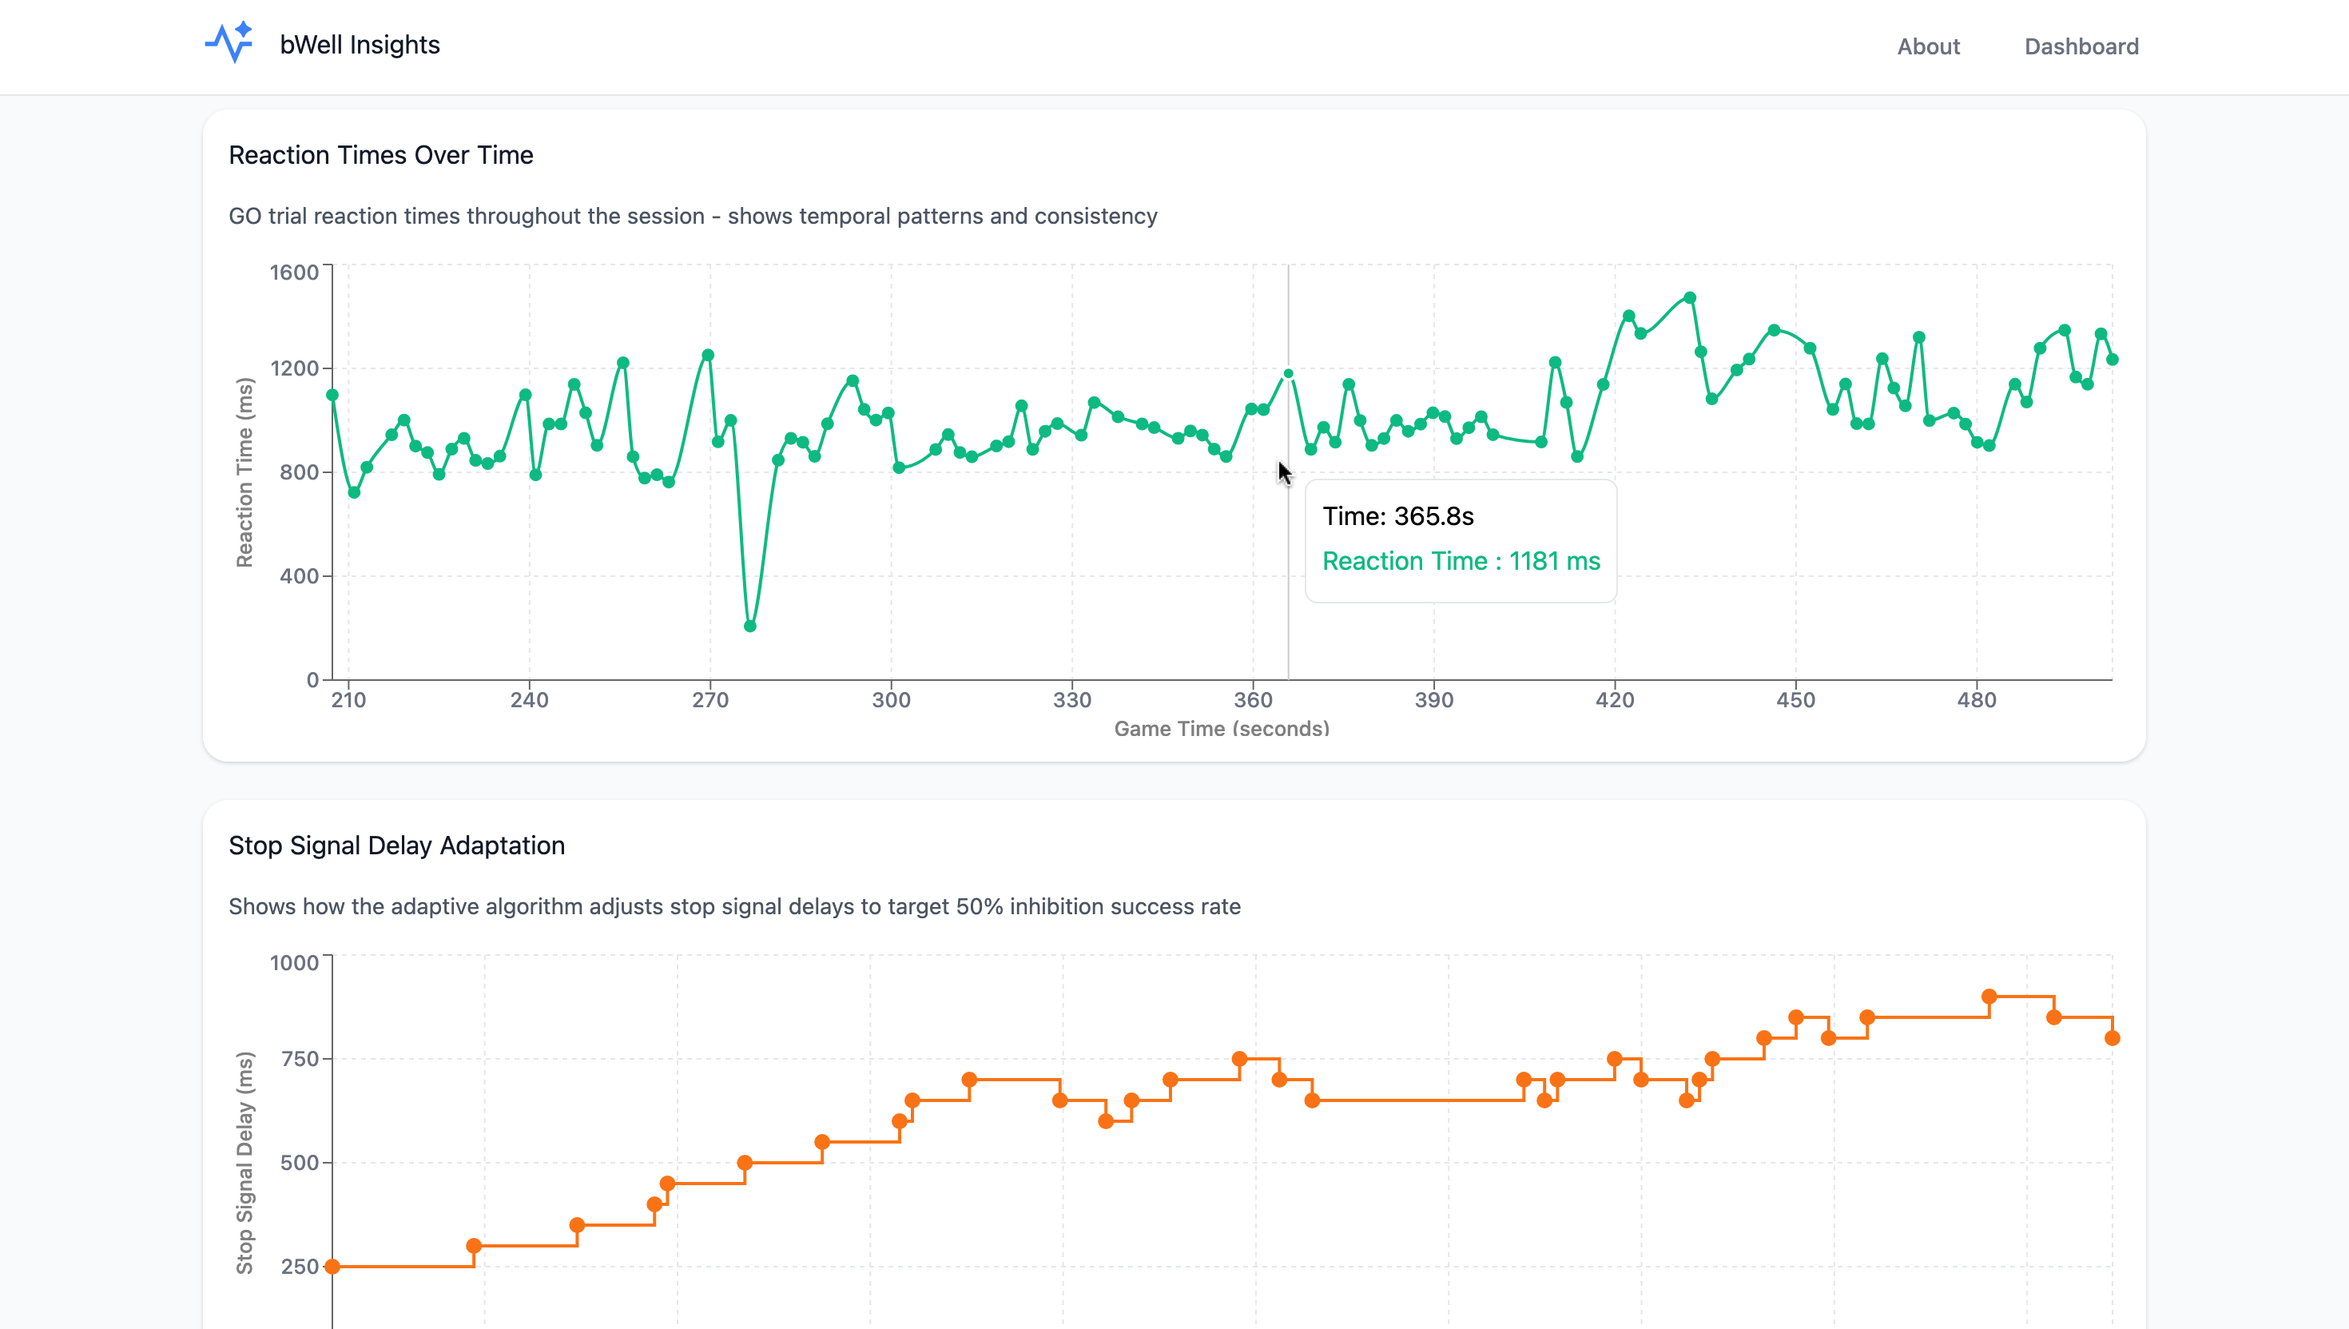Switch to the Dashboard view
2349x1329 pixels.
click(x=2081, y=46)
